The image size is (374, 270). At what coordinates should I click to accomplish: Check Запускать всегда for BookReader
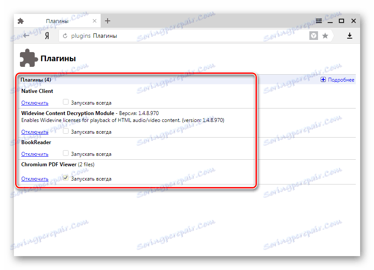(66, 153)
